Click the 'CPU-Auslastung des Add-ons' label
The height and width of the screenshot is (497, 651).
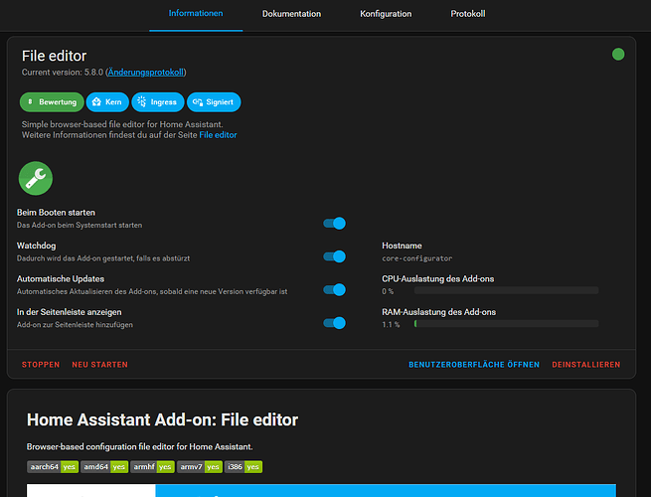(438, 279)
